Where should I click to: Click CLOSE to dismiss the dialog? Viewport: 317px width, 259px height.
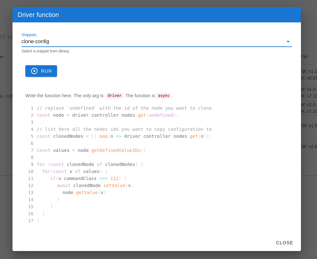click(x=284, y=243)
